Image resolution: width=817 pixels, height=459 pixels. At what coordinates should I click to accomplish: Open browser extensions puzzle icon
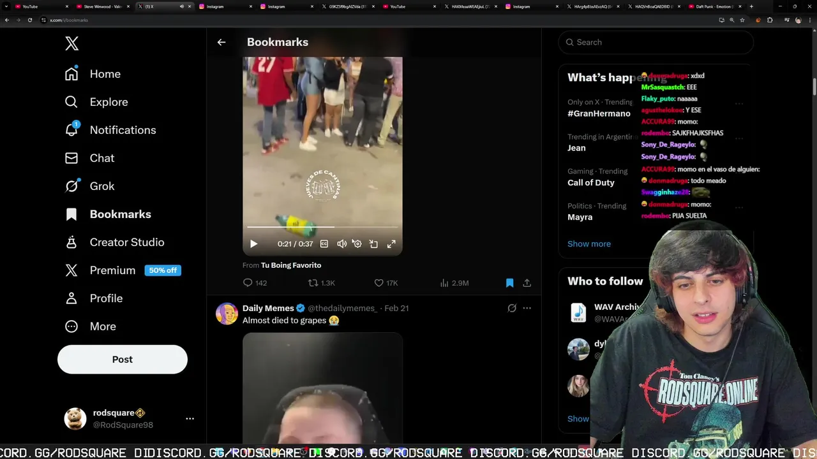click(x=770, y=20)
